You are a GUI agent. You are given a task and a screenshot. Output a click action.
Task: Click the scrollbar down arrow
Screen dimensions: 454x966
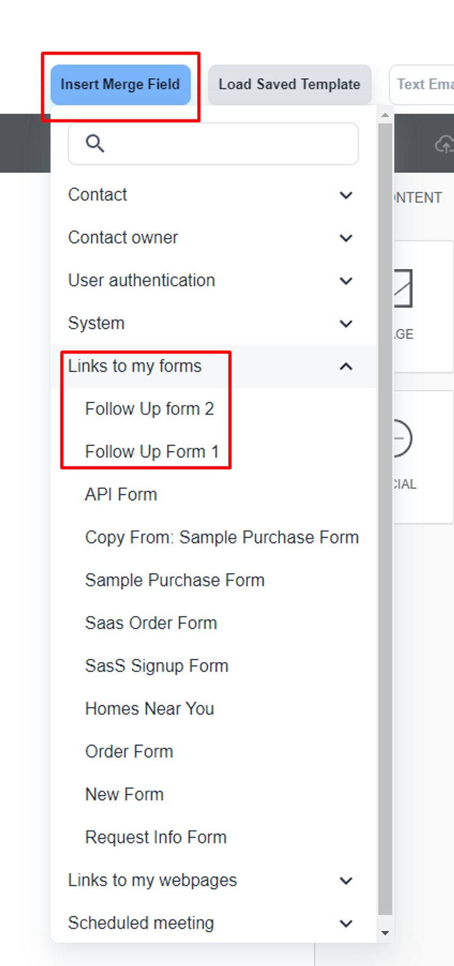[385, 933]
